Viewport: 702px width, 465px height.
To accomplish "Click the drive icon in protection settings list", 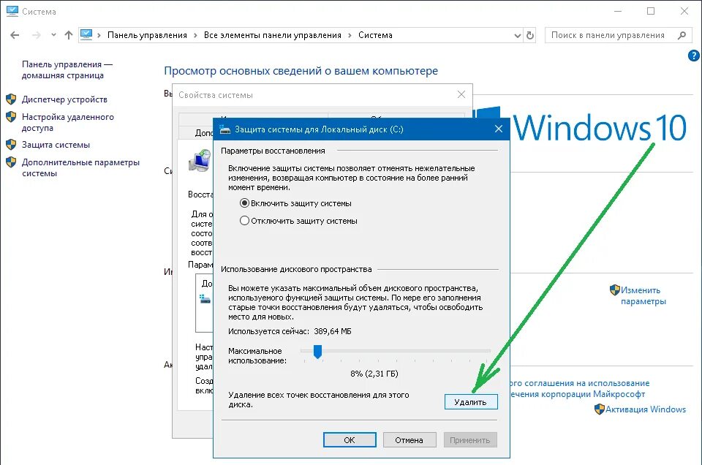I will (205, 298).
